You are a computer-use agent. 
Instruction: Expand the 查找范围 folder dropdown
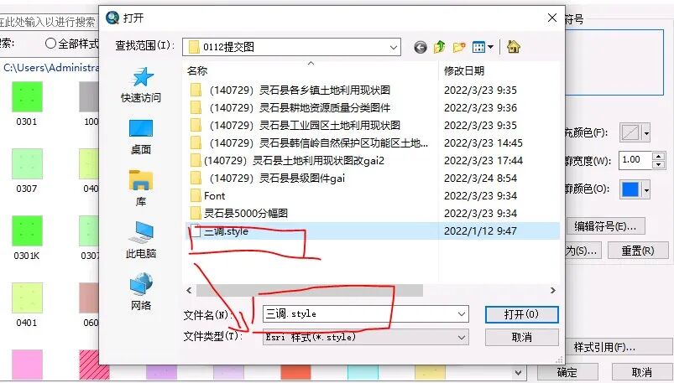point(394,47)
